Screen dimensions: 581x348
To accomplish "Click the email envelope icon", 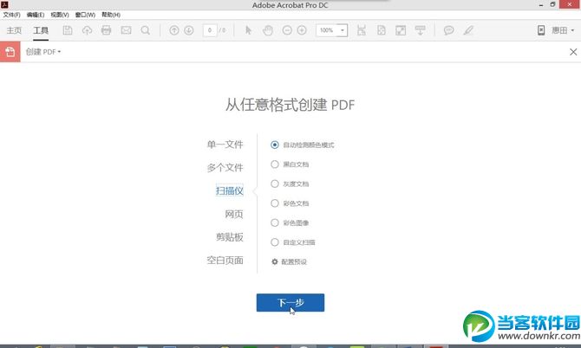I will [x=126, y=30].
